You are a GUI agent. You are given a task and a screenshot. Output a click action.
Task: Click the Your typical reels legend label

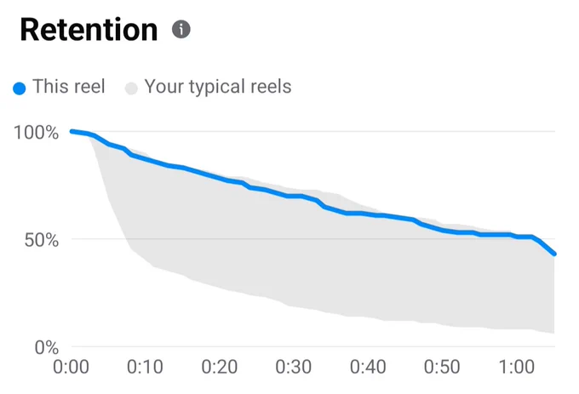coord(218,88)
